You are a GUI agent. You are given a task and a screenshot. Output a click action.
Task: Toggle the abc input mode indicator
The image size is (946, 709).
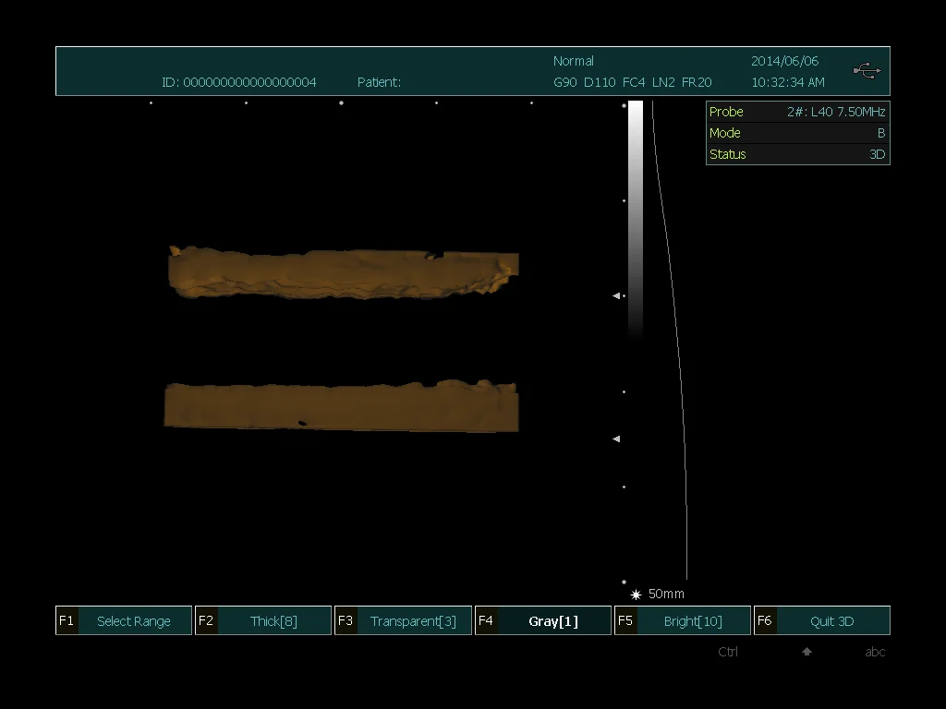coord(875,652)
